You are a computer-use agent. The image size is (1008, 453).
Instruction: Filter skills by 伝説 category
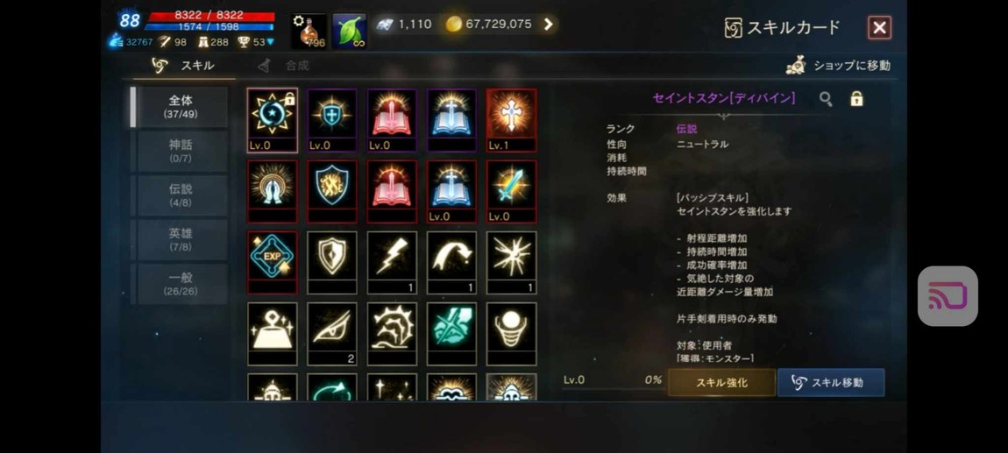(x=181, y=195)
